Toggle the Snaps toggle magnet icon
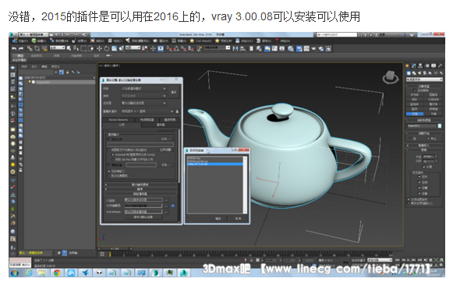Viewport: 453px width, 282px height. pyautogui.click(x=168, y=48)
